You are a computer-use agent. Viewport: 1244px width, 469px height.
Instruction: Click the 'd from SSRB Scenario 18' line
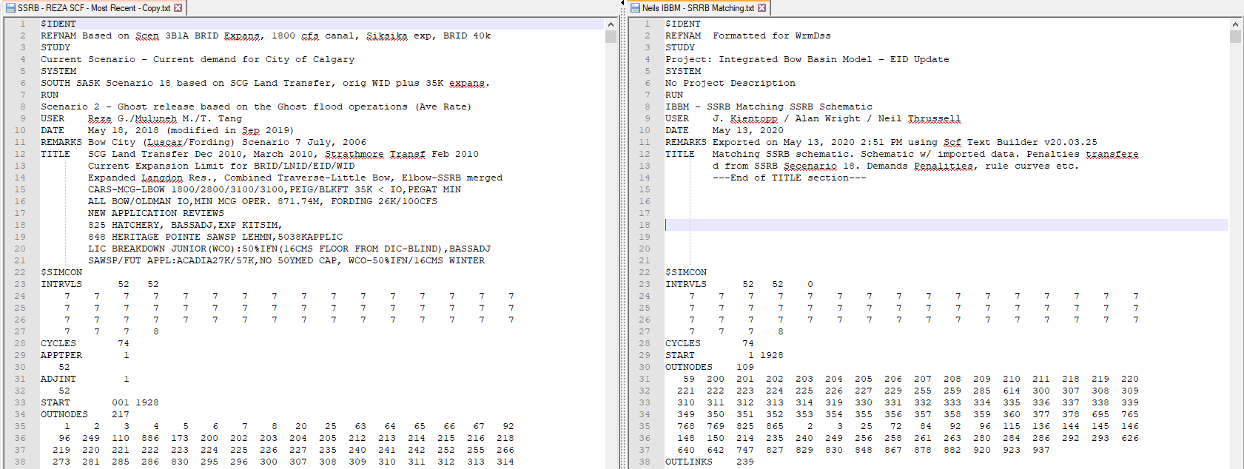point(896,166)
